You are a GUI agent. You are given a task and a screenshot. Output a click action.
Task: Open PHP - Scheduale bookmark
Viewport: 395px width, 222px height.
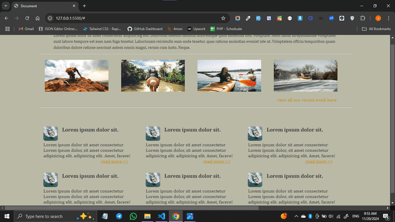pos(226,29)
